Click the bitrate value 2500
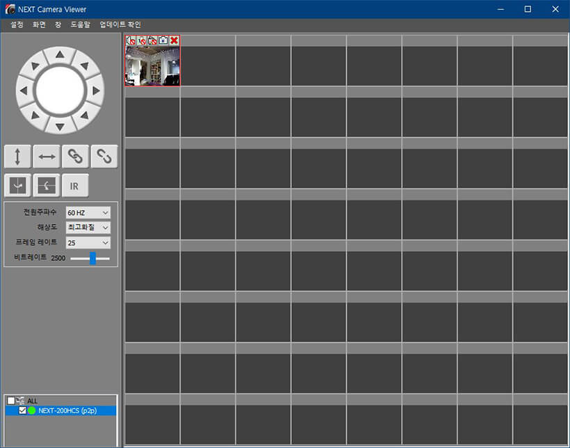Viewport: 570px width, 448px height. coord(58,258)
